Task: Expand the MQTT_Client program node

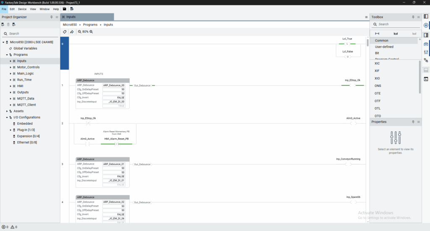Action: pyautogui.click(x=10, y=105)
